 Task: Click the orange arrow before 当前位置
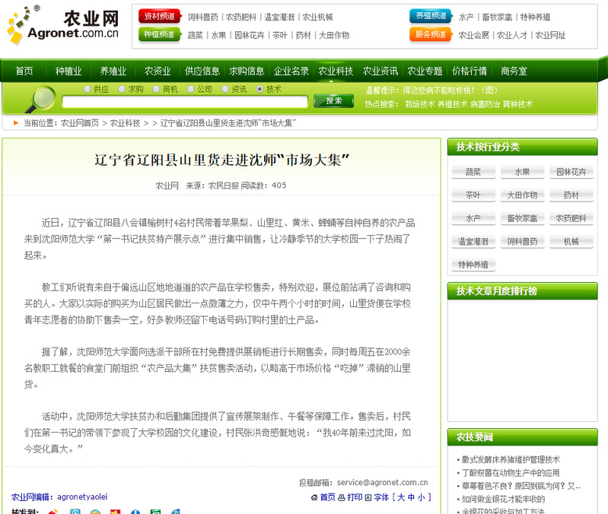pos(16,122)
